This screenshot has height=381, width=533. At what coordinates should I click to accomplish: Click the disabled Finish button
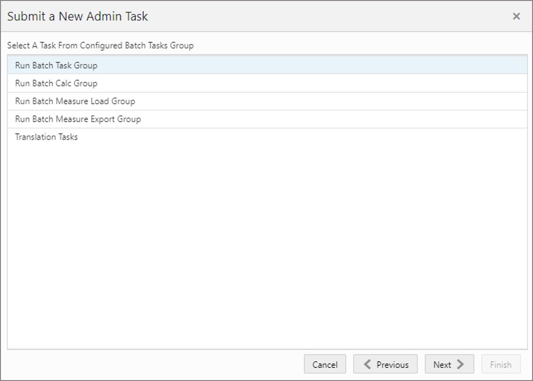click(x=501, y=364)
